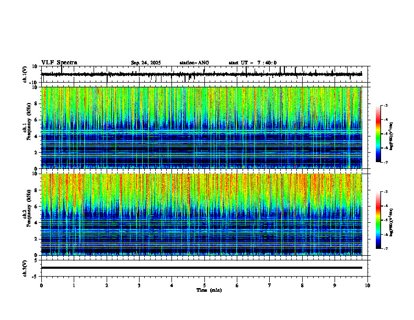Click the ch.2 frequency axis "8" tick label
The width and height of the screenshot is (414, 320).
(37, 190)
